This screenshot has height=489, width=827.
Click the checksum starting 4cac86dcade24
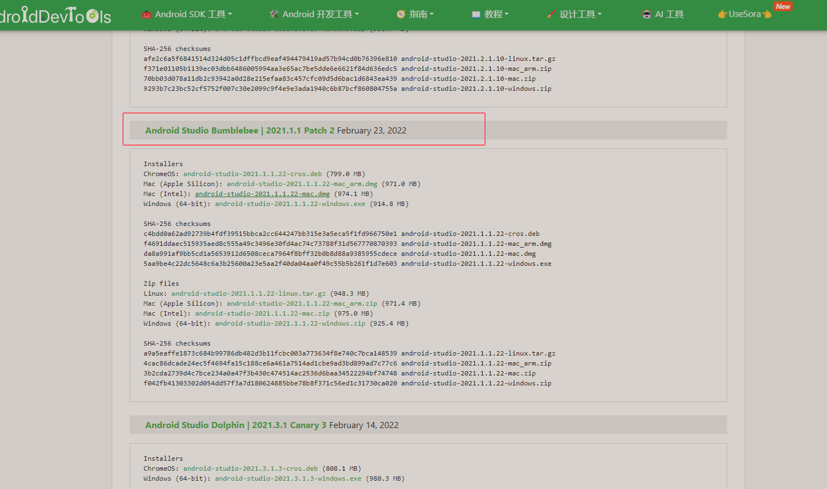270,363
